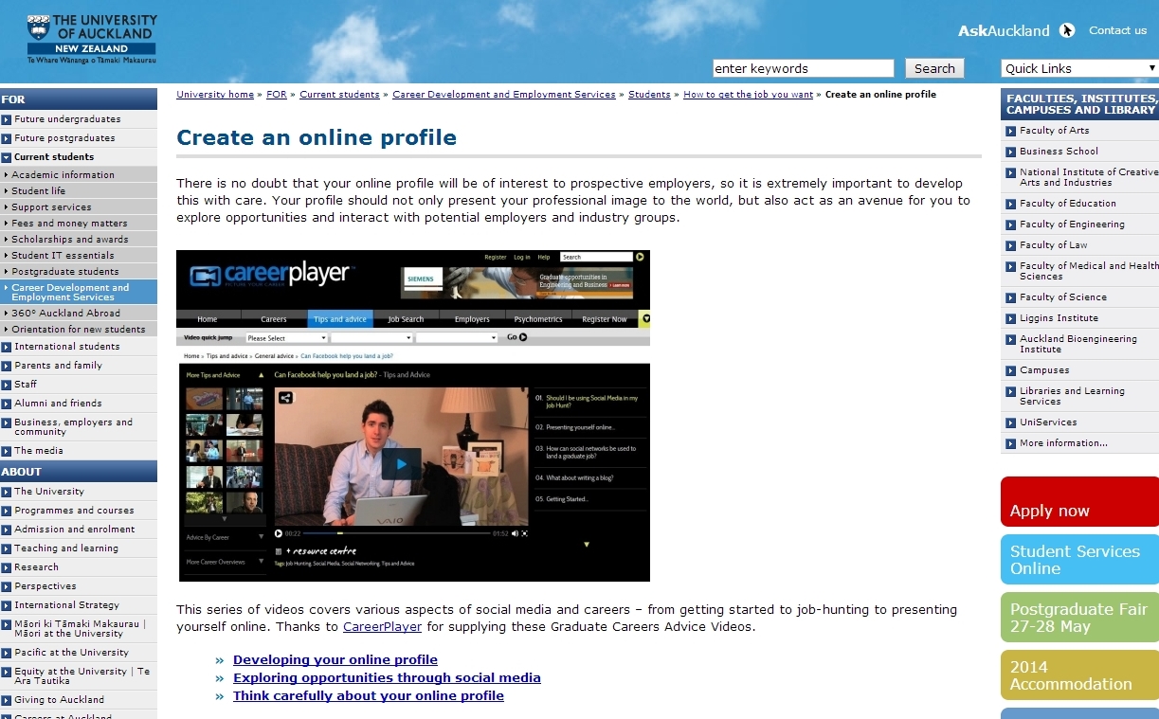1159x719 pixels.
Task: Play the video with the center play button
Action: (x=401, y=464)
